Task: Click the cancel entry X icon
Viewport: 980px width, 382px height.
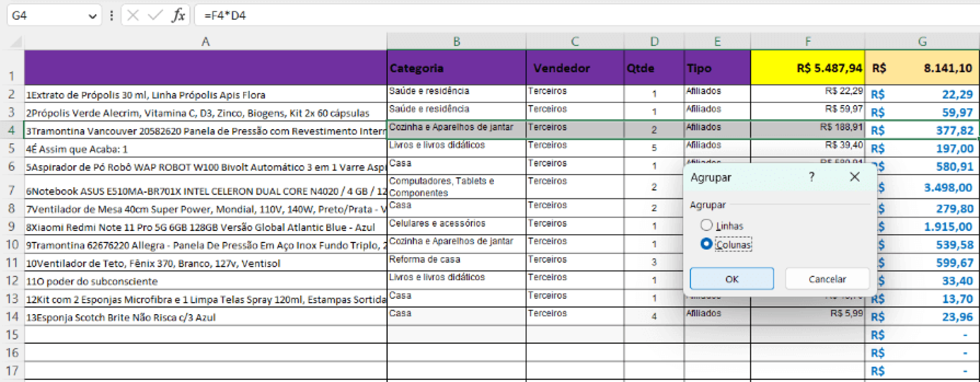Action: tap(133, 16)
